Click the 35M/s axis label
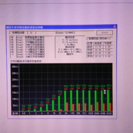This screenshot has width=133, height=133. coord(15,67)
